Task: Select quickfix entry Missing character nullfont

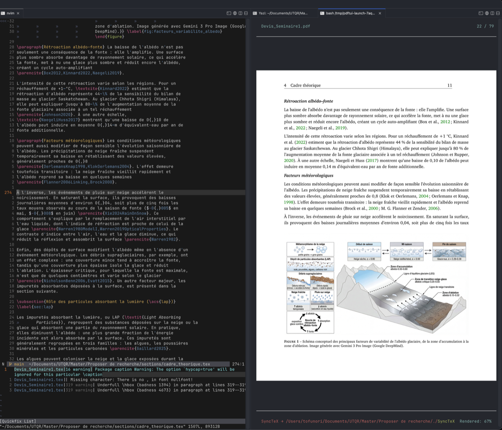Action: [x=103, y=380]
